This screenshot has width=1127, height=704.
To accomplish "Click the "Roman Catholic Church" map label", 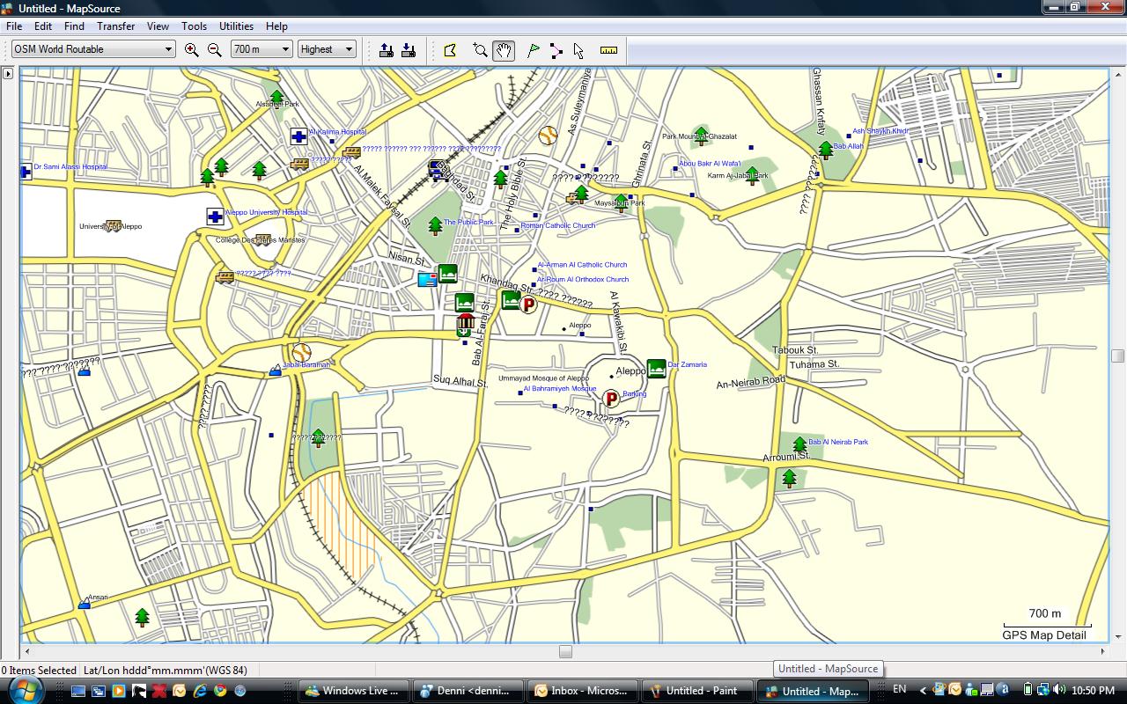I will [558, 225].
